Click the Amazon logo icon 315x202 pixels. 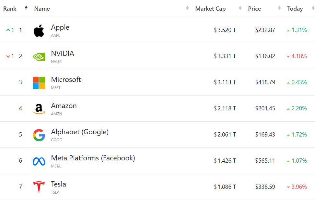coord(39,109)
